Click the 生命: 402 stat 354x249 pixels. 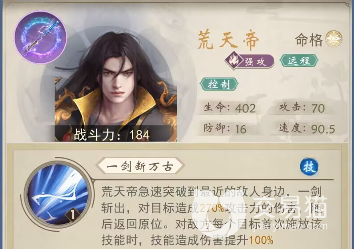[x=230, y=108]
